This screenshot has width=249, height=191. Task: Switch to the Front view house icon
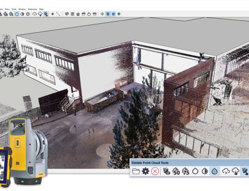pyautogui.click(x=78, y=14)
